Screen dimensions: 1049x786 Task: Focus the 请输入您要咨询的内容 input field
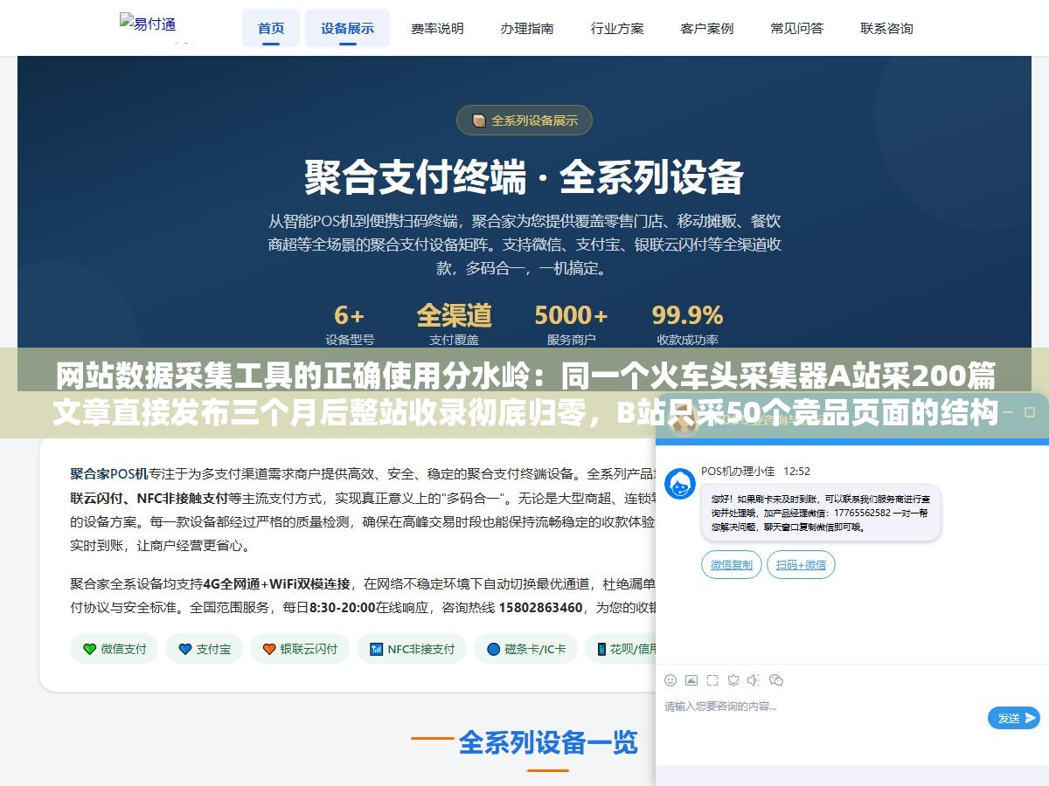click(x=822, y=716)
